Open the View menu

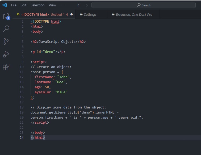coord(52,5)
